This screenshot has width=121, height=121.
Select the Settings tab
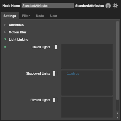point(10,16)
